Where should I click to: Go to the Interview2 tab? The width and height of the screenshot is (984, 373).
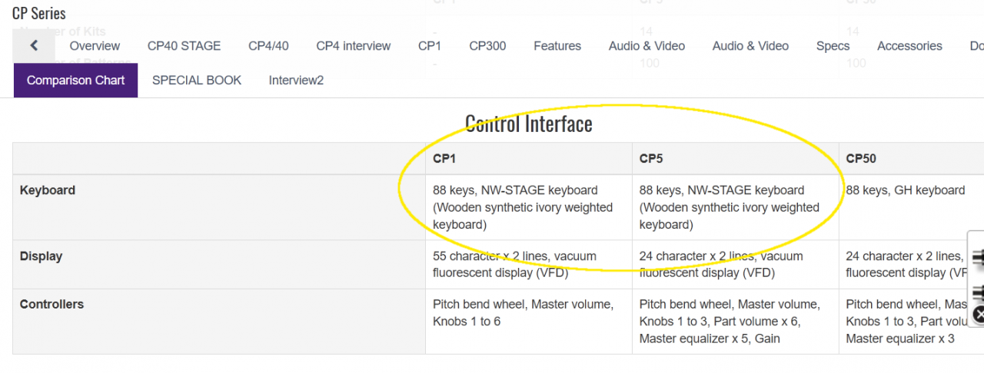click(x=296, y=81)
